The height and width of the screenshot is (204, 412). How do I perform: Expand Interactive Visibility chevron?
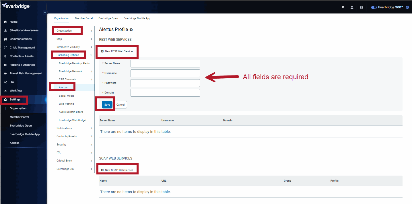point(92,47)
